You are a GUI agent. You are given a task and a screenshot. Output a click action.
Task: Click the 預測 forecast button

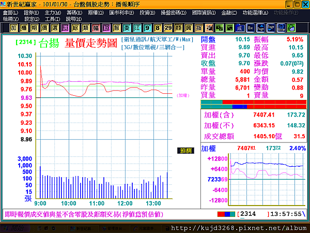pos(185,151)
